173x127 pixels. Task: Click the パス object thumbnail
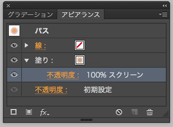[x=14, y=30]
